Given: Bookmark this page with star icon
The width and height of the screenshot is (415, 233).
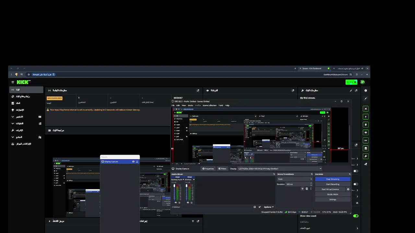Looking at the screenshot, I should point(29,74).
